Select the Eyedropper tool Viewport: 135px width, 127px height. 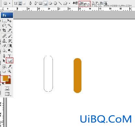click(10, 66)
